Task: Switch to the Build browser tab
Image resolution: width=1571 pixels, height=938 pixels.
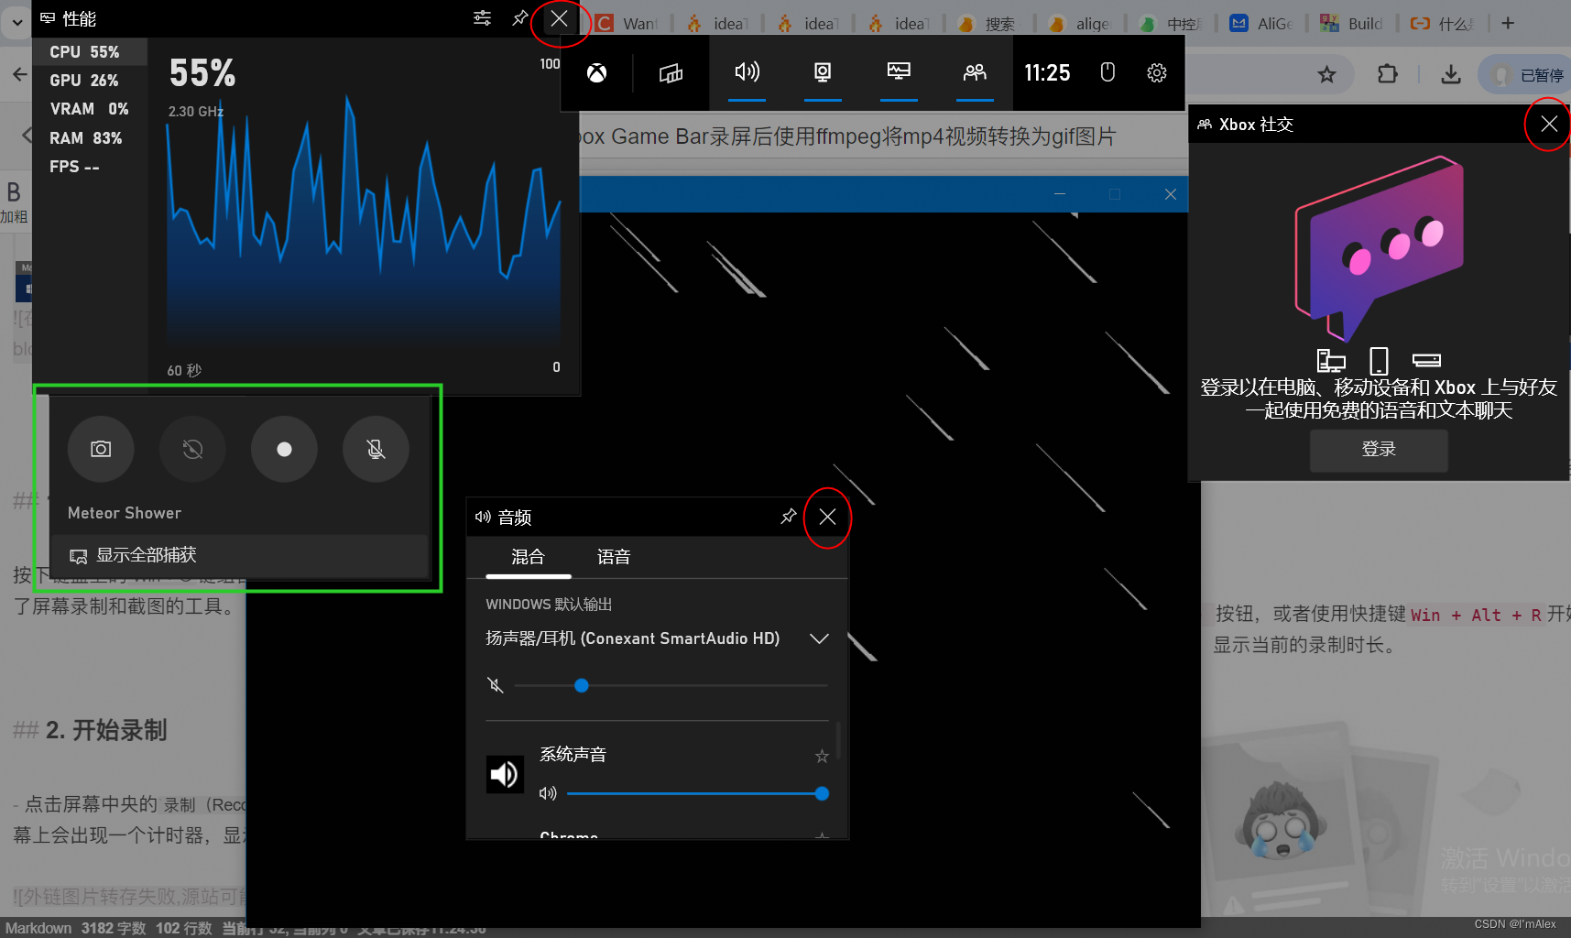Action: [x=1353, y=24]
